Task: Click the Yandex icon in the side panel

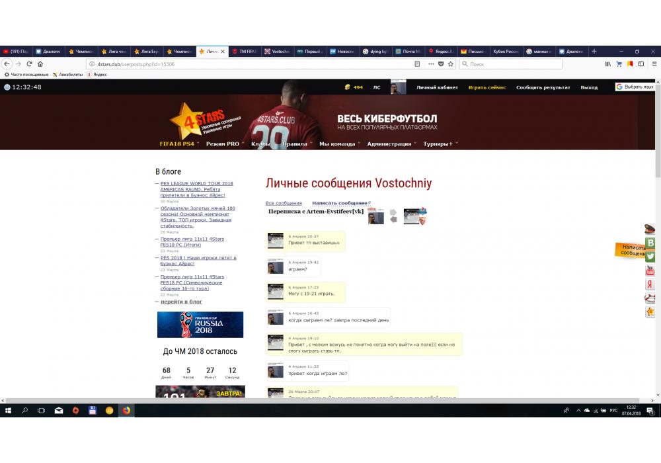Action: tap(650, 284)
